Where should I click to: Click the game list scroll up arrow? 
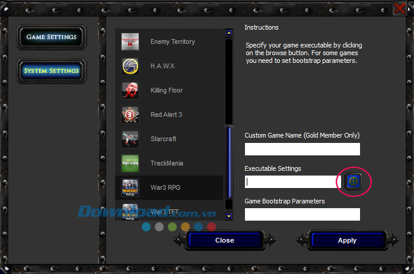(x=229, y=33)
